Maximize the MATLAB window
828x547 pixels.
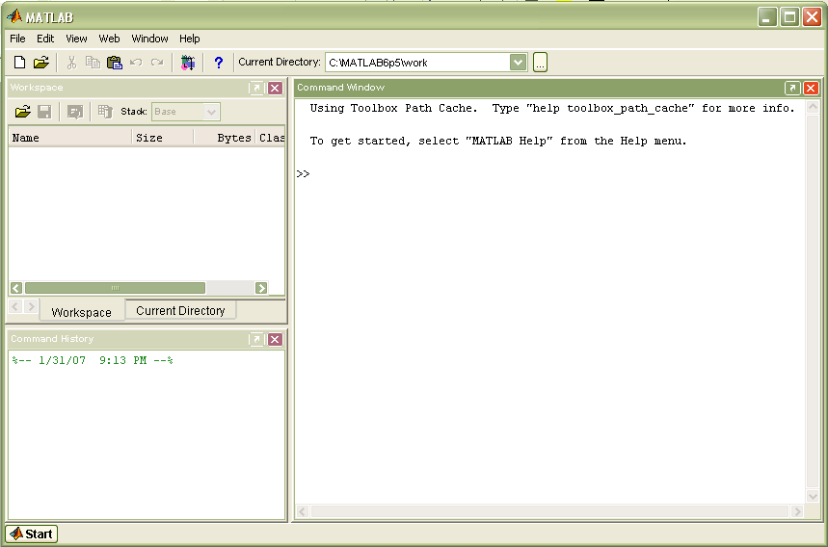pyautogui.click(x=789, y=17)
